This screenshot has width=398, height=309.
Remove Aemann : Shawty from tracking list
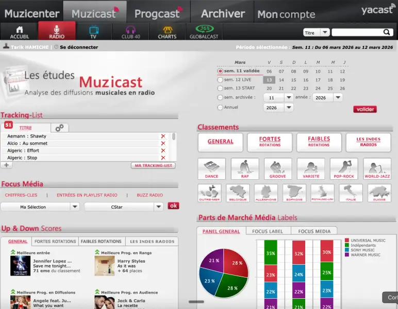pos(163,136)
